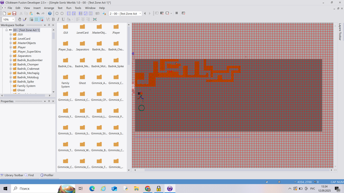Select the Ghost folder in the library
The height and width of the screenshot is (193, 344).
point(82,79)
